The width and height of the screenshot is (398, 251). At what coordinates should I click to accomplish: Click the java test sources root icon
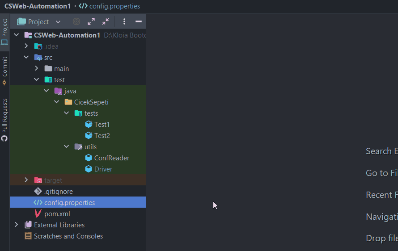pos(59,91)
